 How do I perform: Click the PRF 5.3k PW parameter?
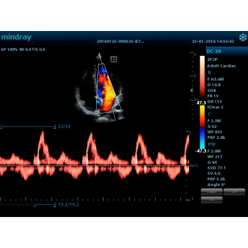[216, 179]
